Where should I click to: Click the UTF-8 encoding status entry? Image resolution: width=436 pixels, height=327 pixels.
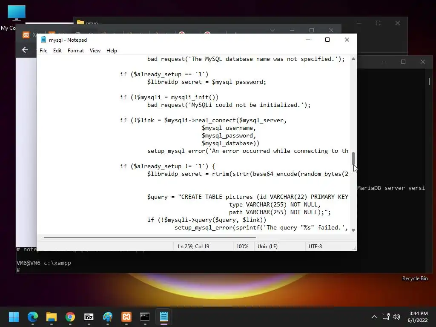(316, 247)
